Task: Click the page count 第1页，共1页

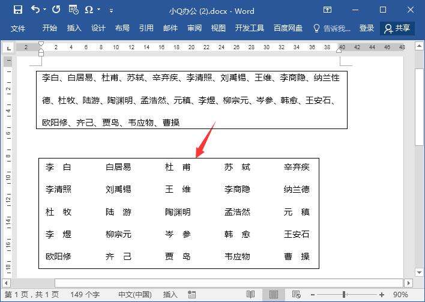Action: (x=32, y=294)
